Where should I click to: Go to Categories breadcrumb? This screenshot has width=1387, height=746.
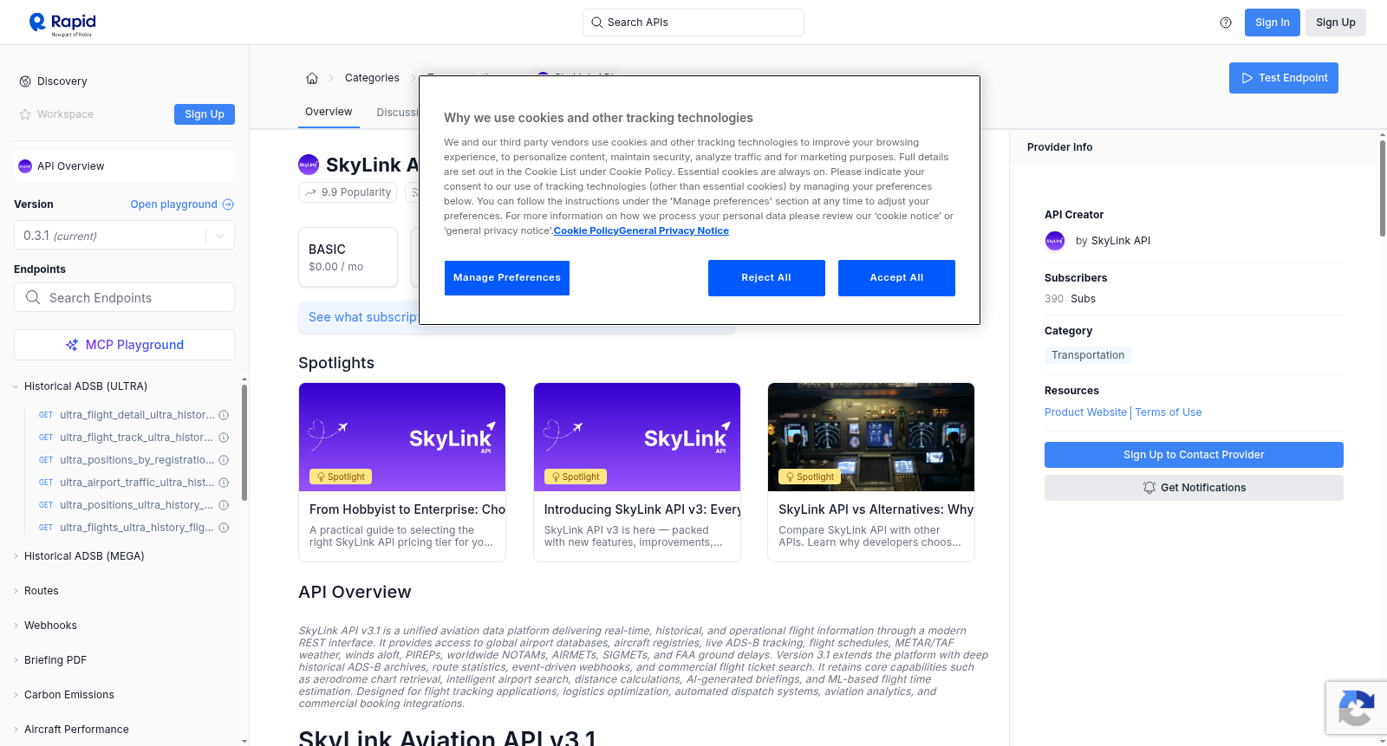pyautogui.click(x=372, y=78)
